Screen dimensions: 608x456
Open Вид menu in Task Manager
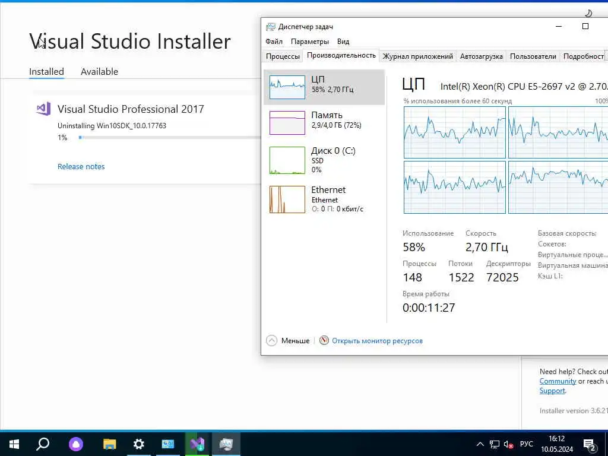343,42
